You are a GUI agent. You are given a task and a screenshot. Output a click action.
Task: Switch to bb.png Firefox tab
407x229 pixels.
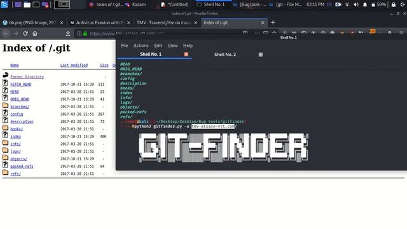[x=32, y=23]
